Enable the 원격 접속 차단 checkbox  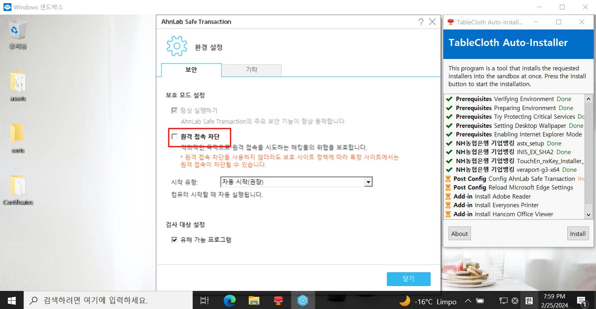pyautogui.click(x=174, y=136)
